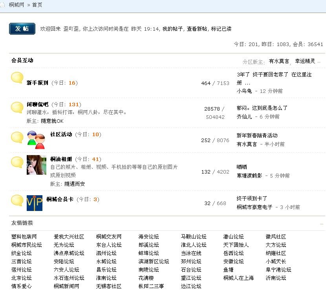Click the speech bubble icon beside 新手报到
326x307 pixels.
17,78
